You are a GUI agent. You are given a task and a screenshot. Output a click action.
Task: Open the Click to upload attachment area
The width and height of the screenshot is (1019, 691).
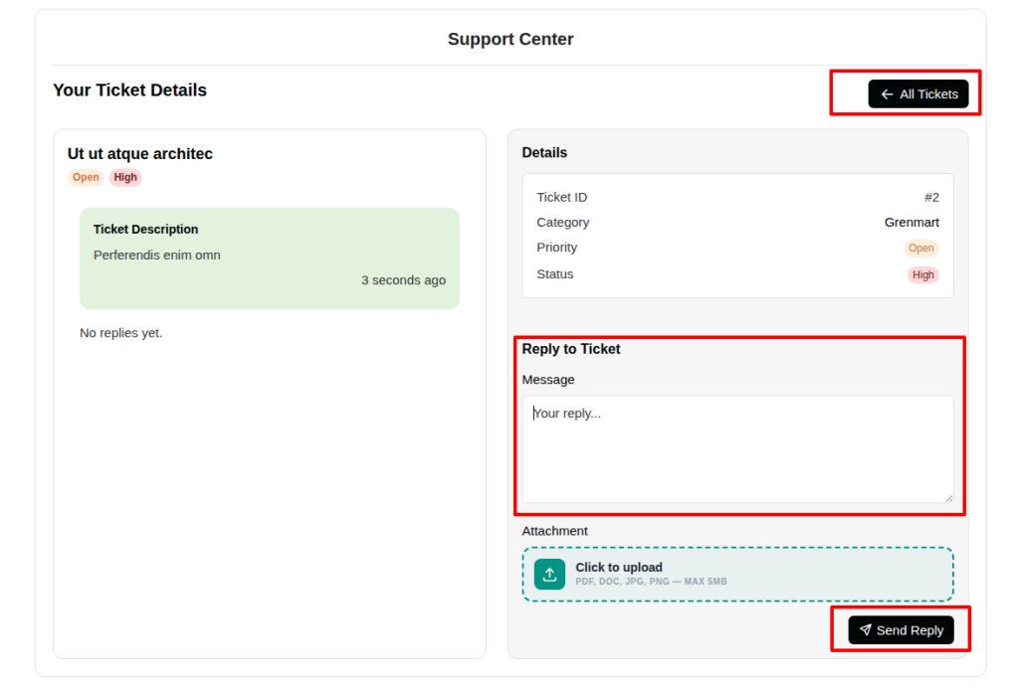[737, 574]
